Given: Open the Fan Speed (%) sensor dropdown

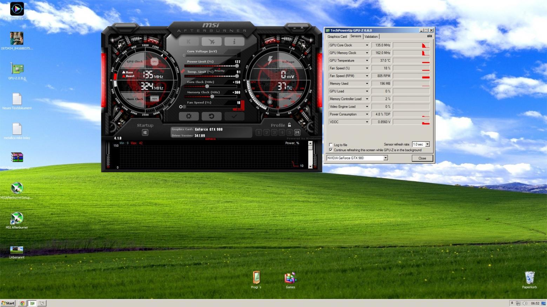Looking at the screenshot, I should tap(367, 68).
